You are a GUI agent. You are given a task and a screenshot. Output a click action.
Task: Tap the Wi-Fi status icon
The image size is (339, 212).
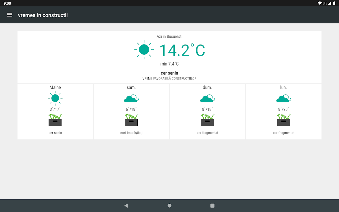point(319,3)
